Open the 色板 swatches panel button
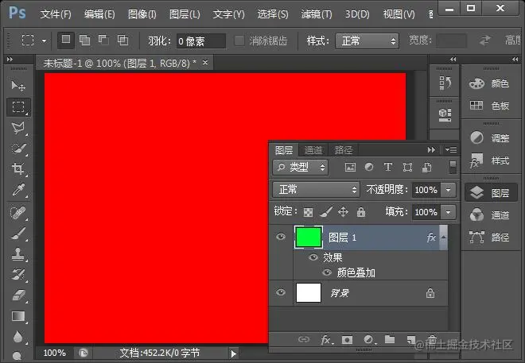The height and width of the screenshot is (363, 525). pyautogui.click(x=489, y=106)
